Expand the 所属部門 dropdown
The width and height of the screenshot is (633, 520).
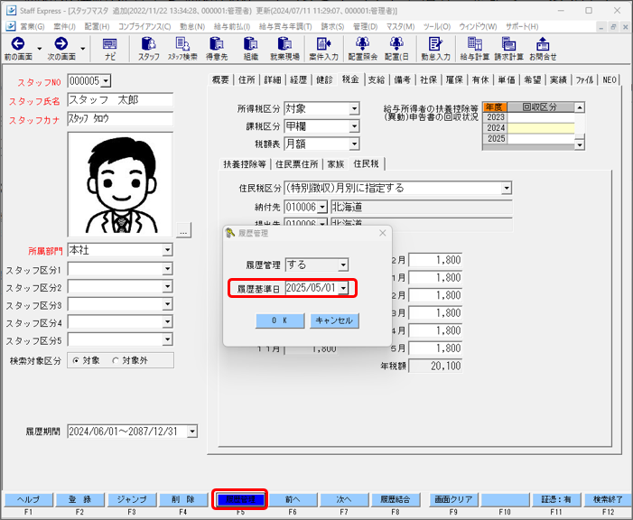click(x=167, y=250)
